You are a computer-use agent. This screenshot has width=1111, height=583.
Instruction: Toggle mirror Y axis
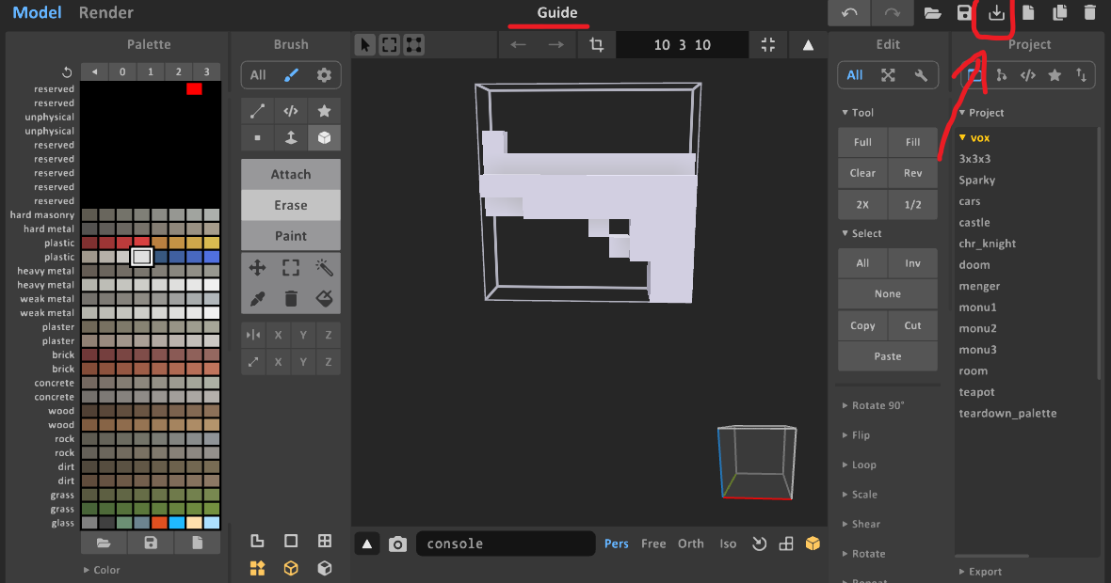coord(303,335)
